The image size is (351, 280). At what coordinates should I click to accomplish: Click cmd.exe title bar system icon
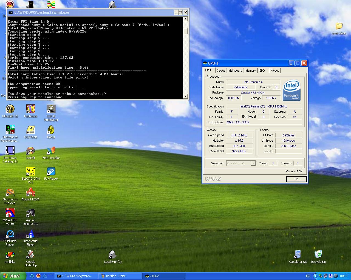click(10, 12)
